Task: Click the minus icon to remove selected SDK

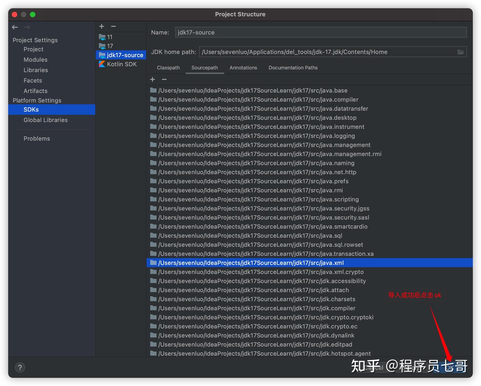Action: click(x=113, y=26)
